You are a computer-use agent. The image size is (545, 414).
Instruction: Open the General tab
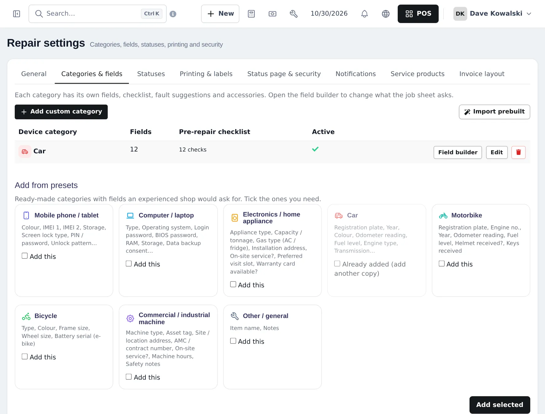(34, 74)
